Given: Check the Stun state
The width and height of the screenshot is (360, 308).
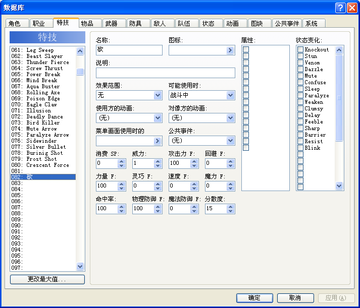Looking at the screenshot, I should 300,56.
